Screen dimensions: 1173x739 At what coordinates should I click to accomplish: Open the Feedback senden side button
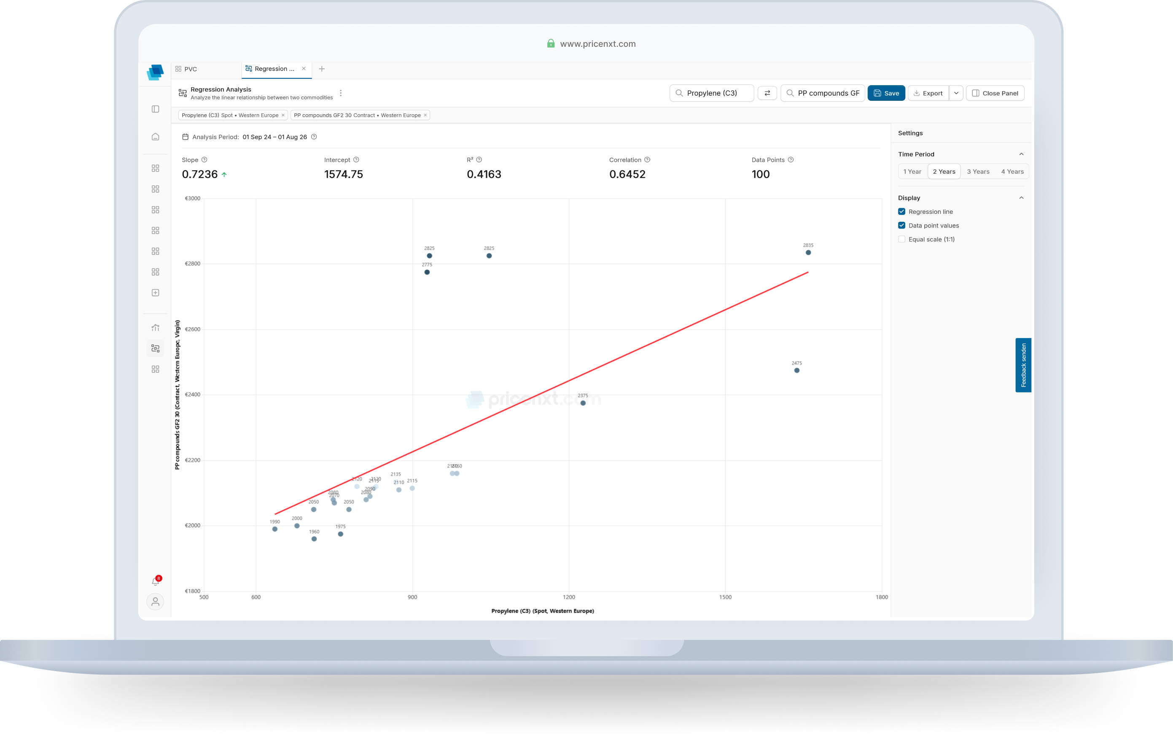point(1023,365)
